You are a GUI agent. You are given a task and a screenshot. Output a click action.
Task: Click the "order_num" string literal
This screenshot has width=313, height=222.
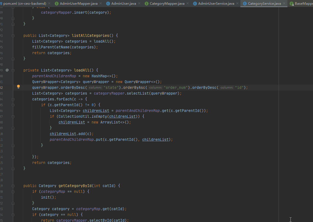176,87
